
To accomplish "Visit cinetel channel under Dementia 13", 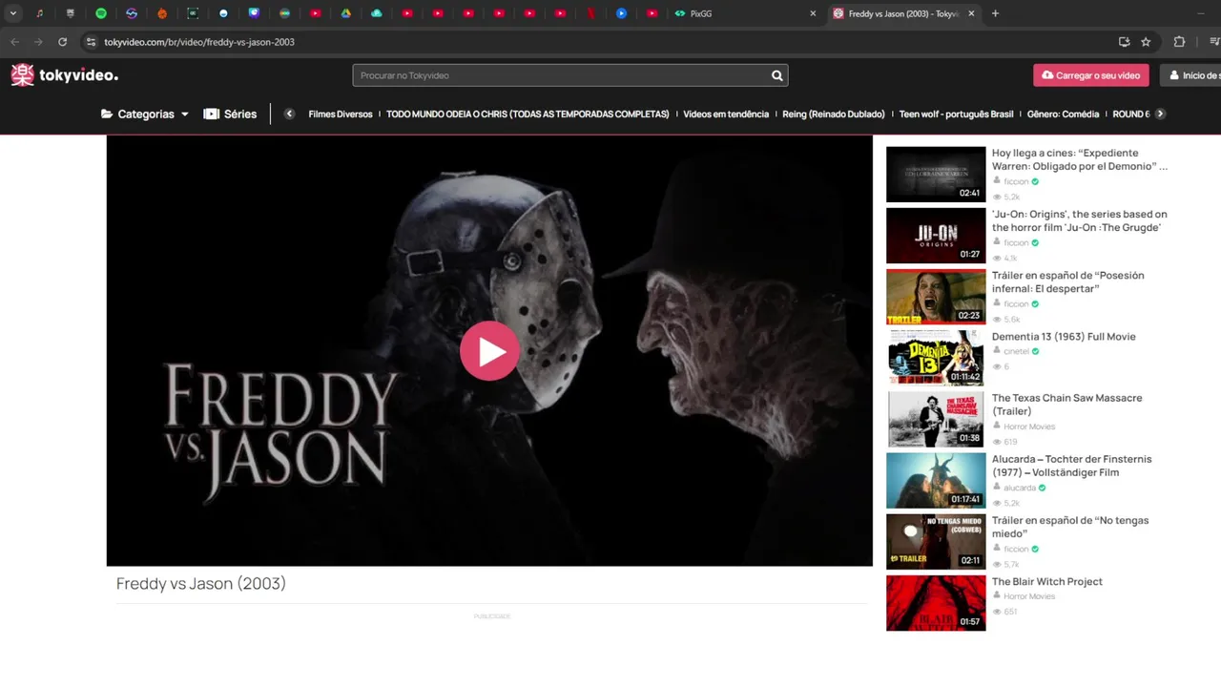I will (1016, 351).
